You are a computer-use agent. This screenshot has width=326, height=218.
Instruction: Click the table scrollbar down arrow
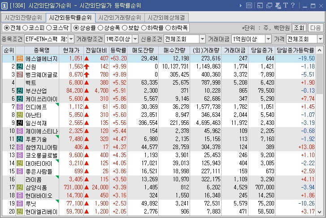320,212
